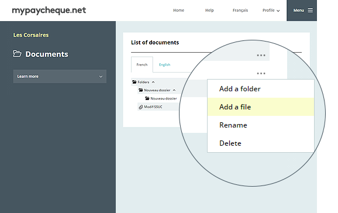Collapse Nouveau dossier using its chevron

[x=174, y=90]
